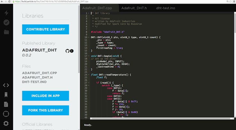Image resolution: width=236 pixels, height=130 pixels.
Task: Open the Code angle-brackets icon
Action: [x=6, y=85]
